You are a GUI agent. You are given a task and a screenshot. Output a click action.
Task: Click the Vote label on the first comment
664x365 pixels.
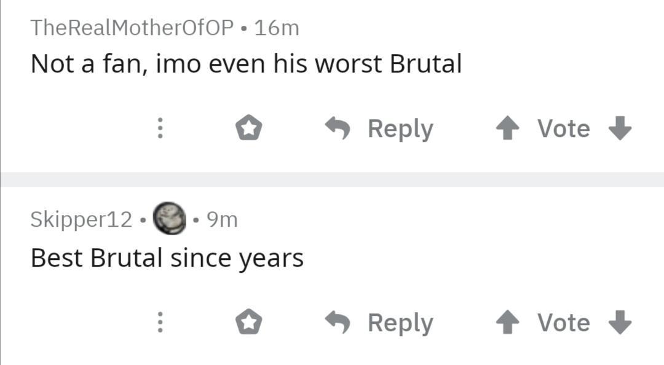[x=563, y=128]
